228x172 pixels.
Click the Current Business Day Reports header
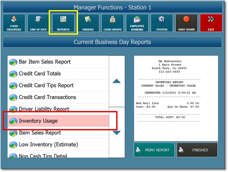(x=112, y=42)
